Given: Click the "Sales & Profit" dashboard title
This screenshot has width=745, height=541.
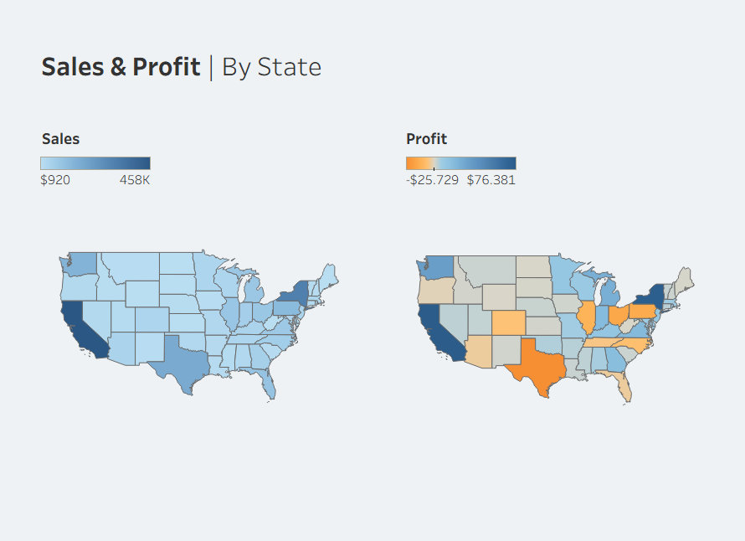Looking at the screenshot, I should point(121,67).
